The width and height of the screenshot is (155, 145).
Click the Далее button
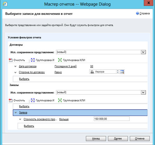point(118,138)
